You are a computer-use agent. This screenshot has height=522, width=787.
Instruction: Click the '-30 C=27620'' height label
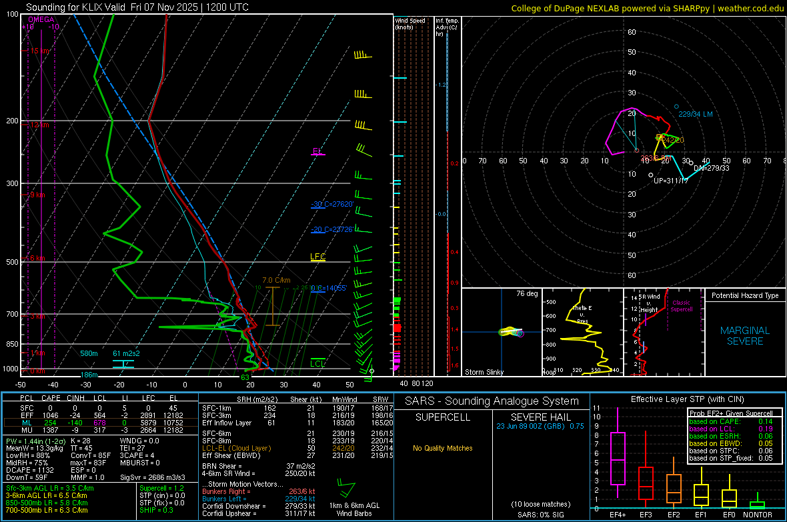point(332,204)
